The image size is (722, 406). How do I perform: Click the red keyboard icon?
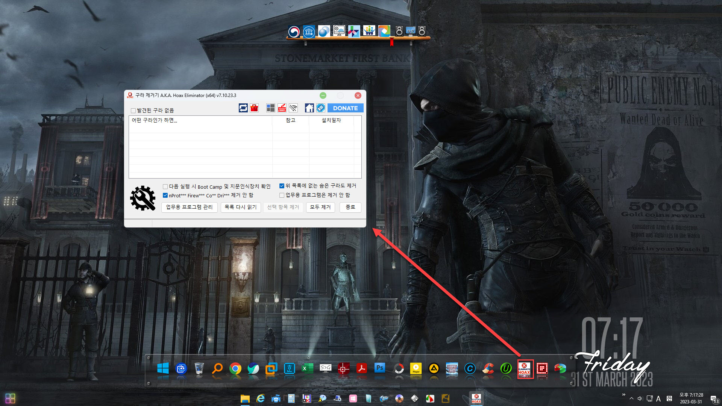(282, 108)
